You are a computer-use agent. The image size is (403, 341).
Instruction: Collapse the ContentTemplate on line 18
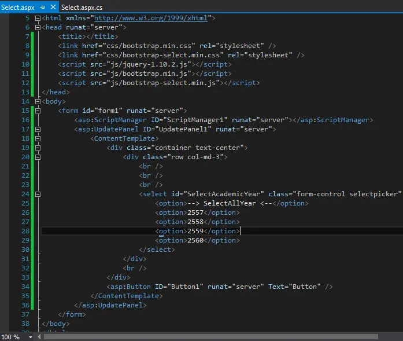[38, 138]
